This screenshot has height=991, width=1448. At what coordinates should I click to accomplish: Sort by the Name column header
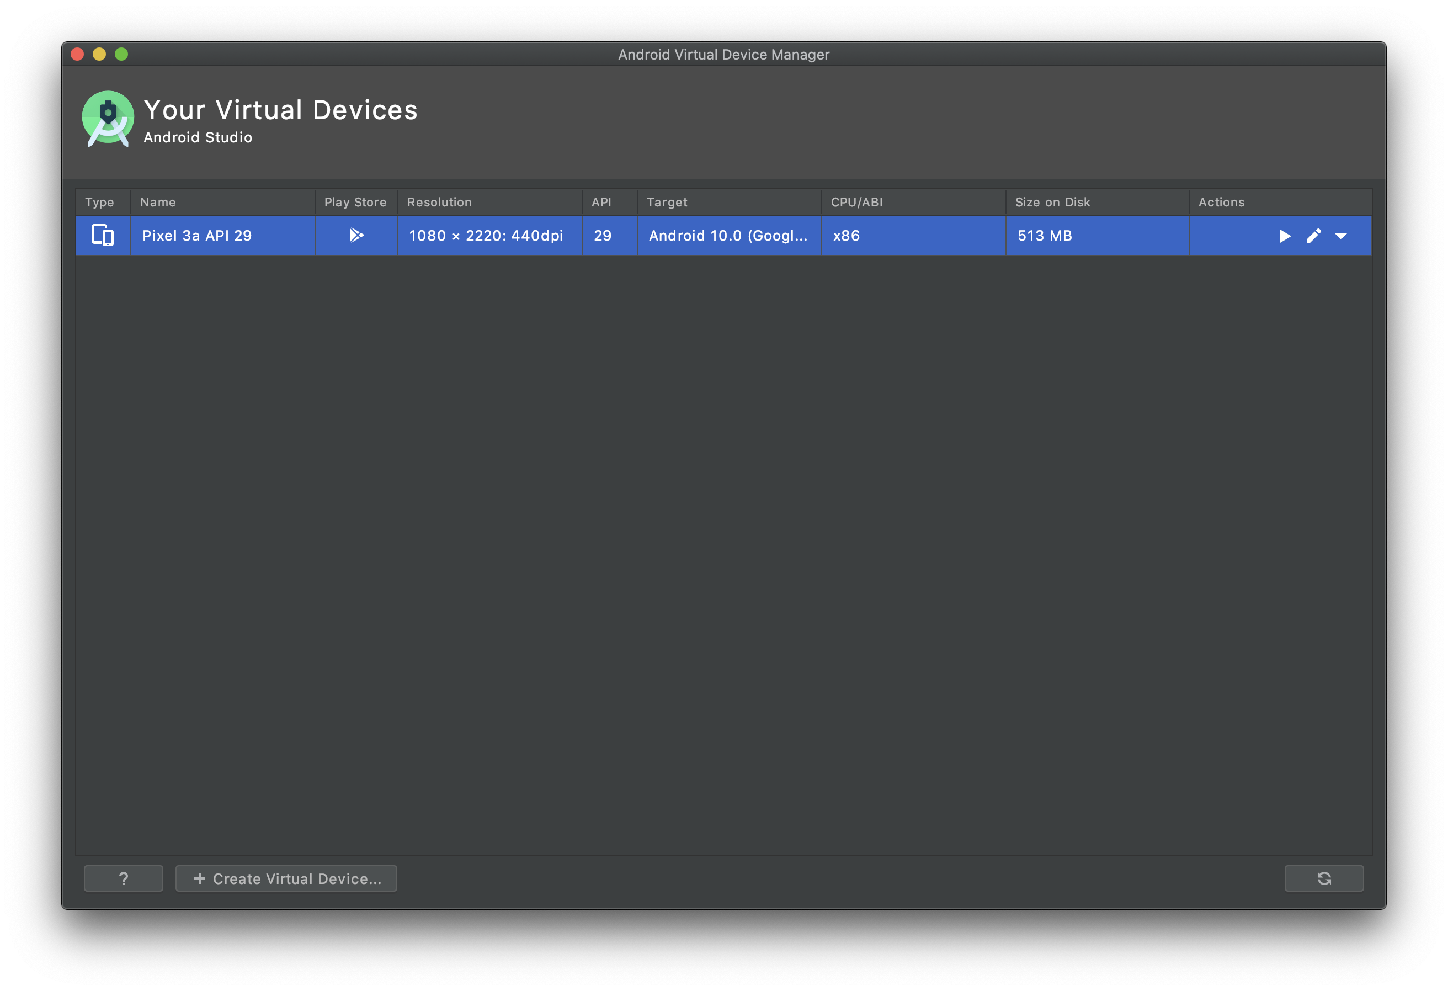158,203
